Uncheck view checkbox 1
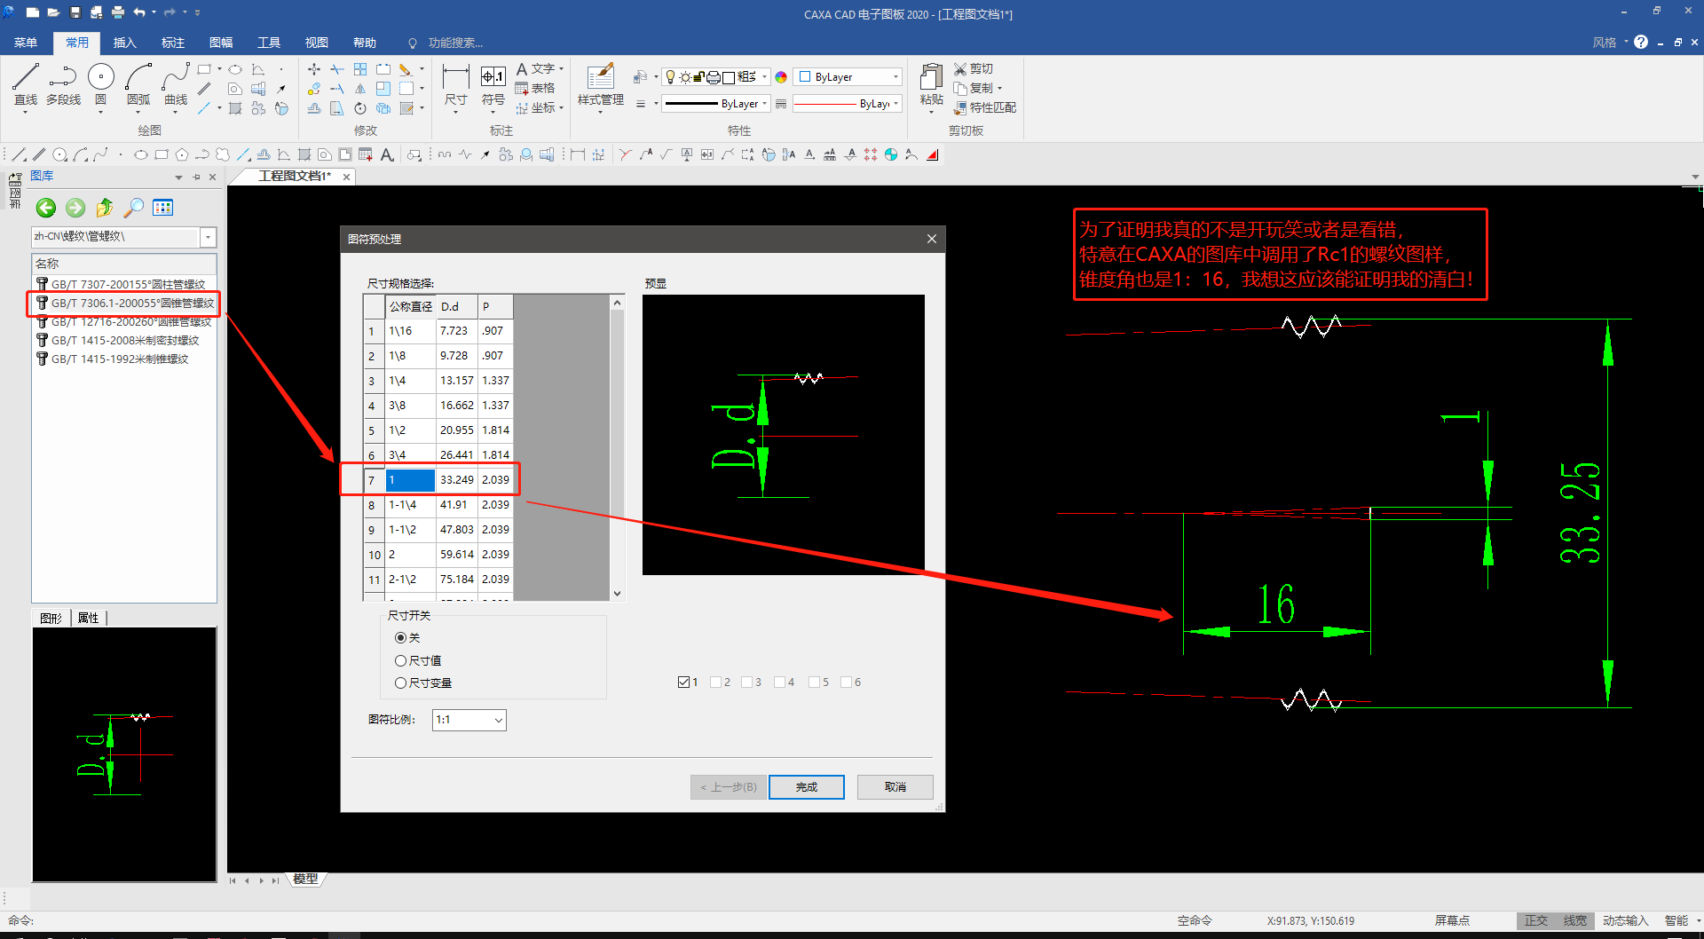The height and width of the screenshot is (939, 1704). pos(683,683)
